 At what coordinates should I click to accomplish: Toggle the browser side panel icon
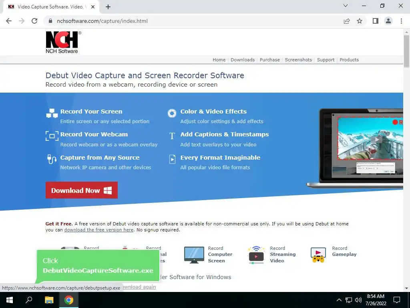coord(376,21)
